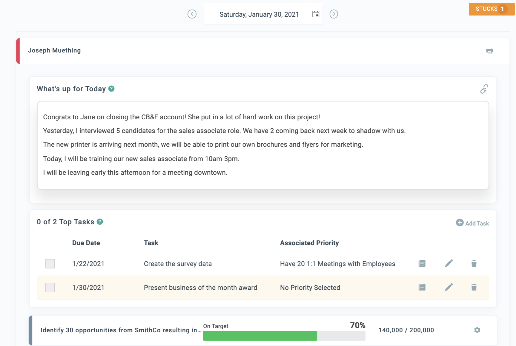Mark the business of the month award complete

tap(50, 288)
